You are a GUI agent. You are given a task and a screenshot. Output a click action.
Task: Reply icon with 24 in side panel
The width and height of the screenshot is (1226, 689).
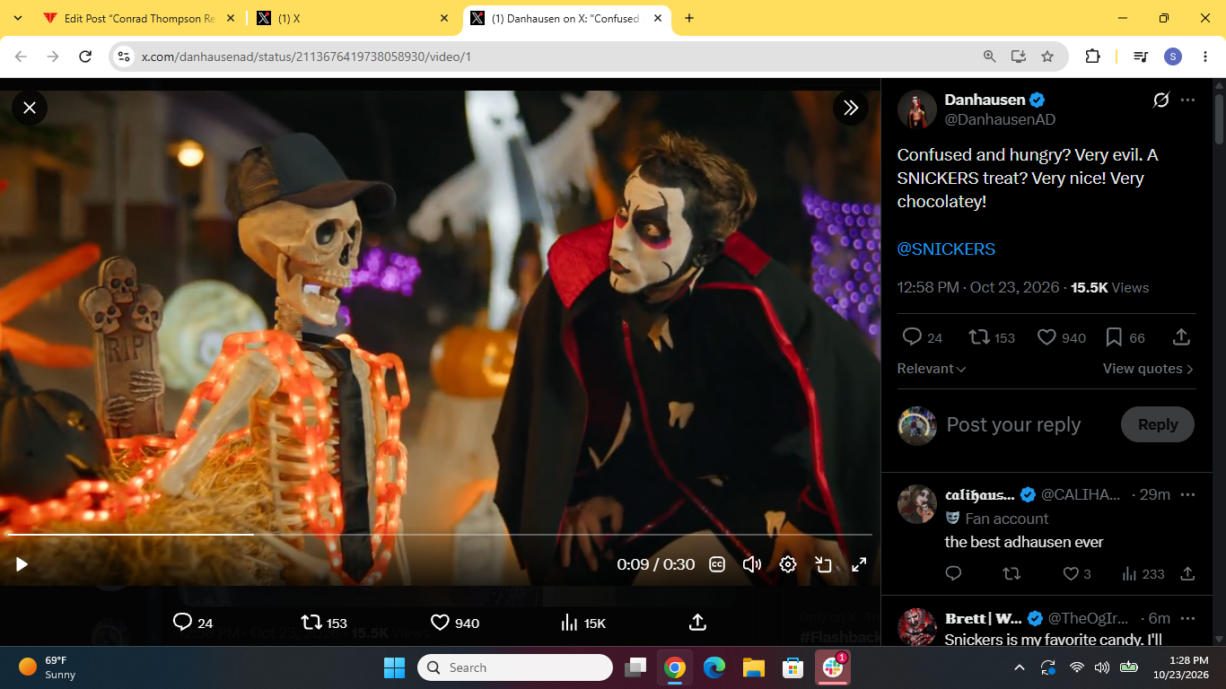click(x=922, y=337)
